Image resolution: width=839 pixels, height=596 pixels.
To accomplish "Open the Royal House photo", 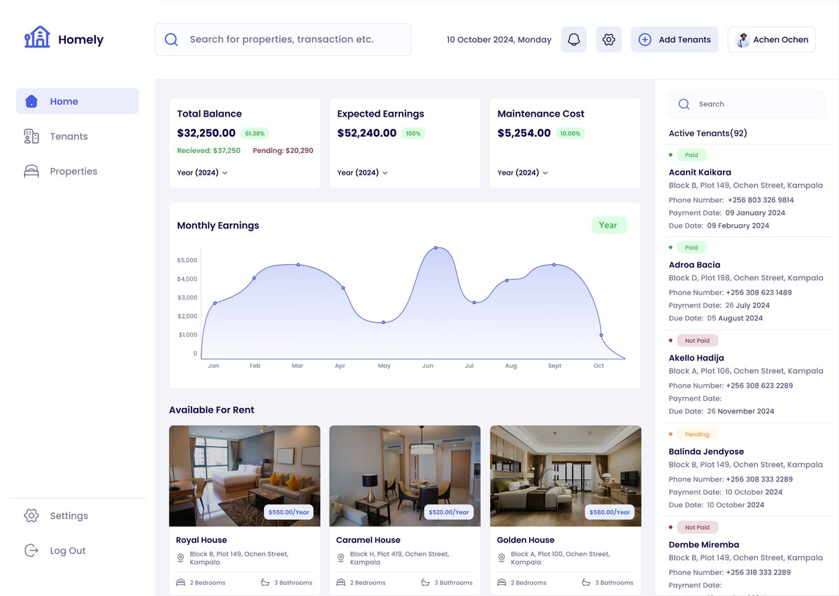I will tap(245, 476).
